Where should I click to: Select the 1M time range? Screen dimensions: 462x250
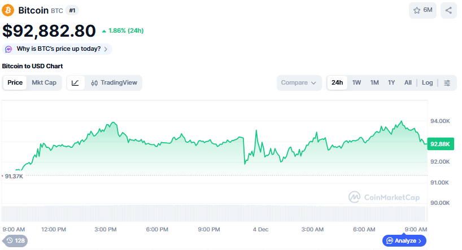click(374, 83)
